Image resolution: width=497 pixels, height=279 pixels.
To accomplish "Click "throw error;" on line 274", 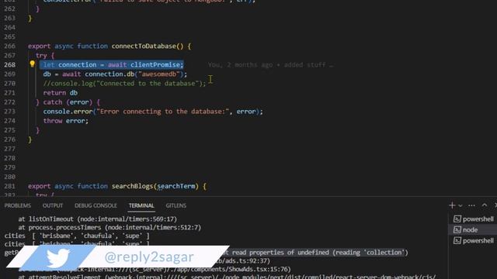I will tap(65, 121).
